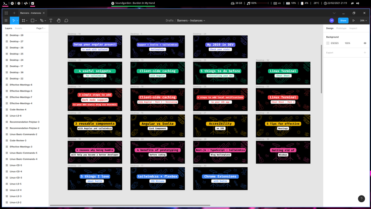Open the 28% zoom dropdown
Image resolution: width=371 pixels, height=209 pixels.
coord(363,20)
